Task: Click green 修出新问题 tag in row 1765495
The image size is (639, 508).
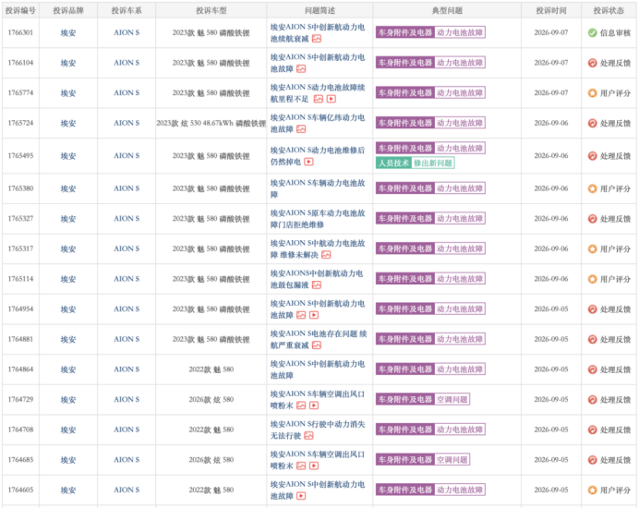Action: click(x=433, y=163)
